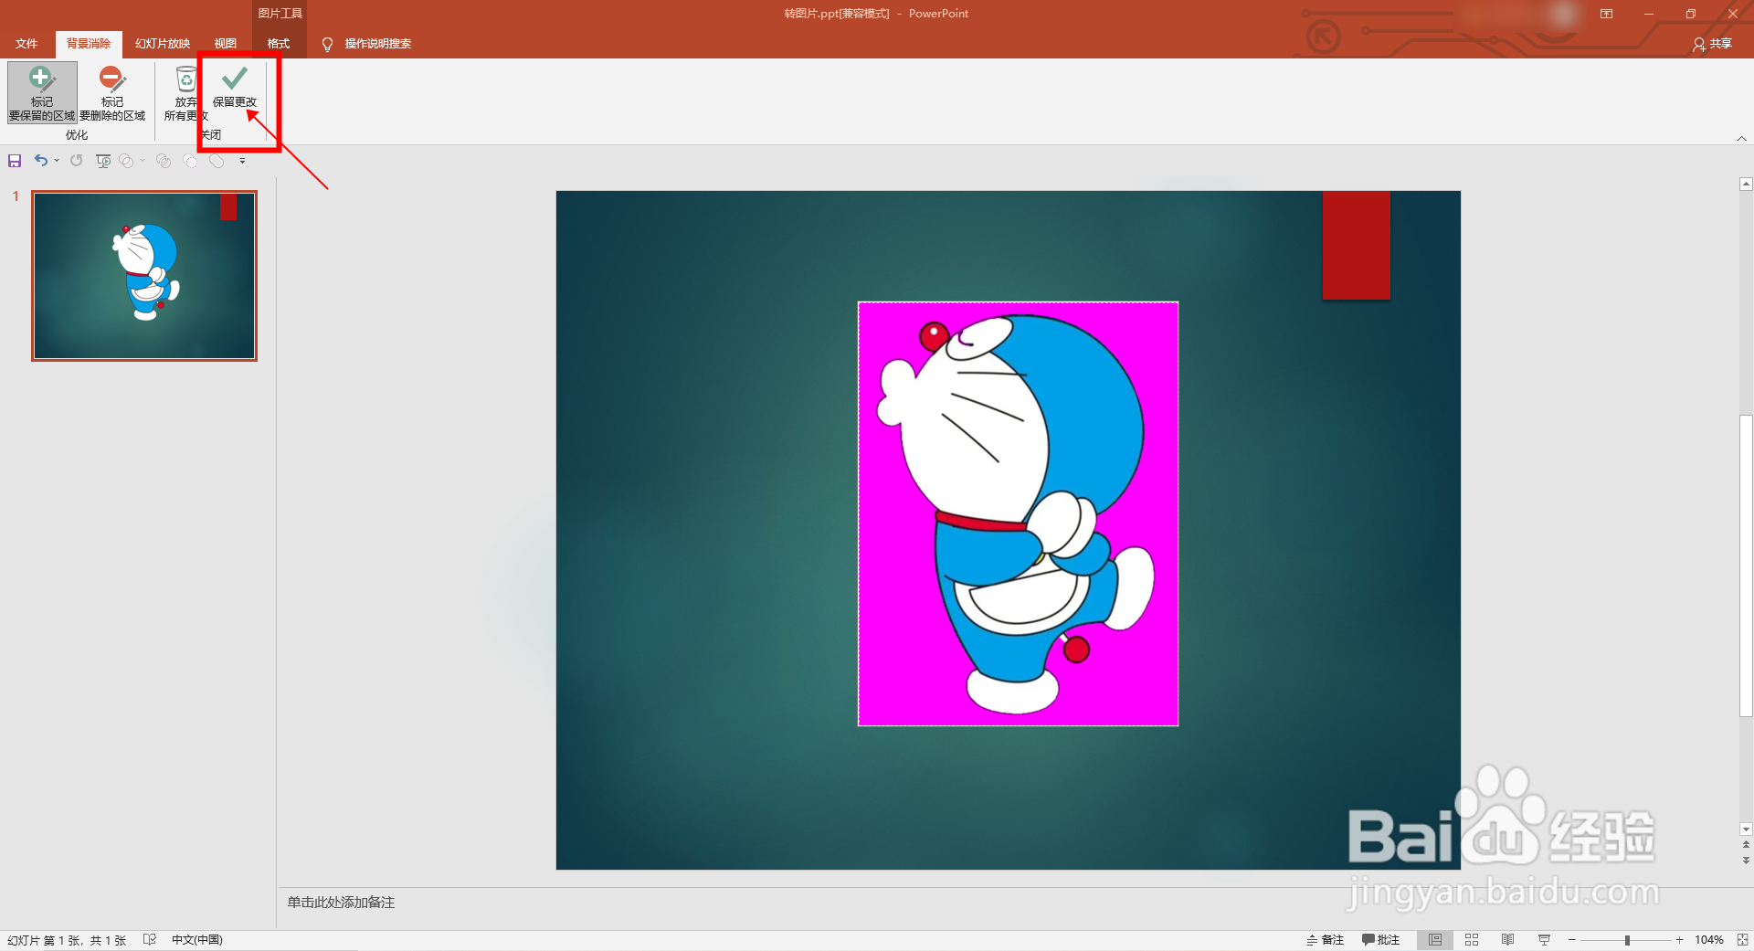The width and height of the screenshot is (1754, 951).
Task: Collapse the ribbon with the chevron
Action: coord(1741,138)
